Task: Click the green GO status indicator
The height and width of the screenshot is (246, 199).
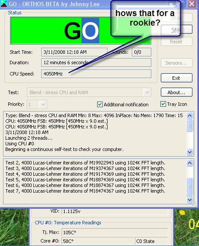Action: (81, 30)
